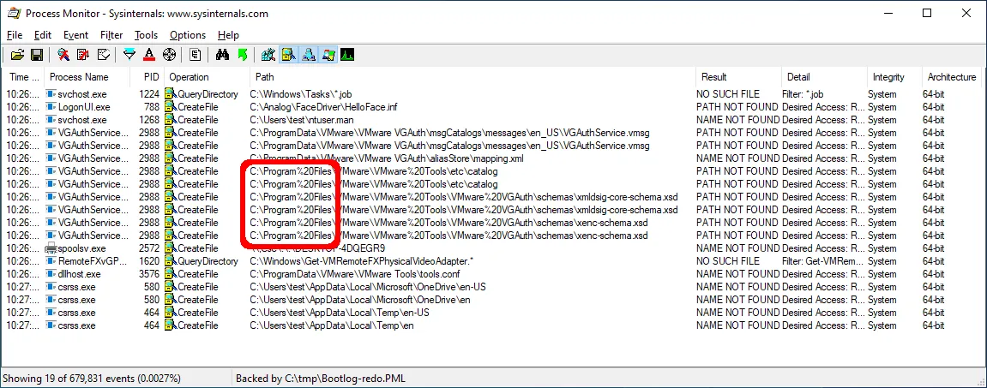
Task: Click the OneDrive\en-US path
Action: coord(368,287)
